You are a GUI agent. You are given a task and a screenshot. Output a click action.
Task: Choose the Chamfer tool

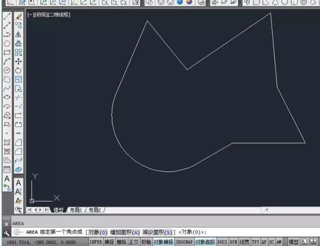[18, 142]
